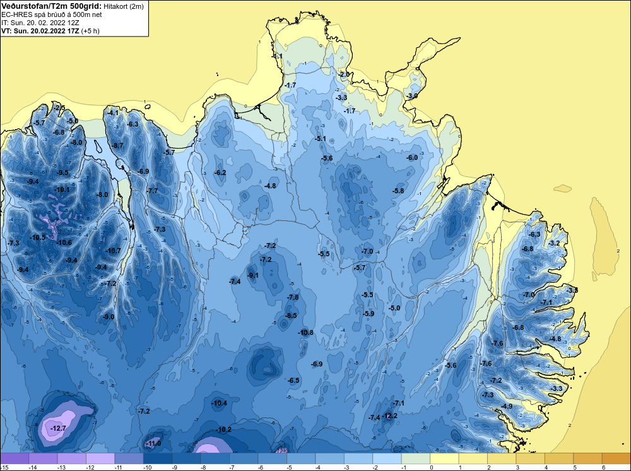Viewport: 631px width, 471px height.
Task: Click the -2.0 temperature label
Action: click(344, 75)
